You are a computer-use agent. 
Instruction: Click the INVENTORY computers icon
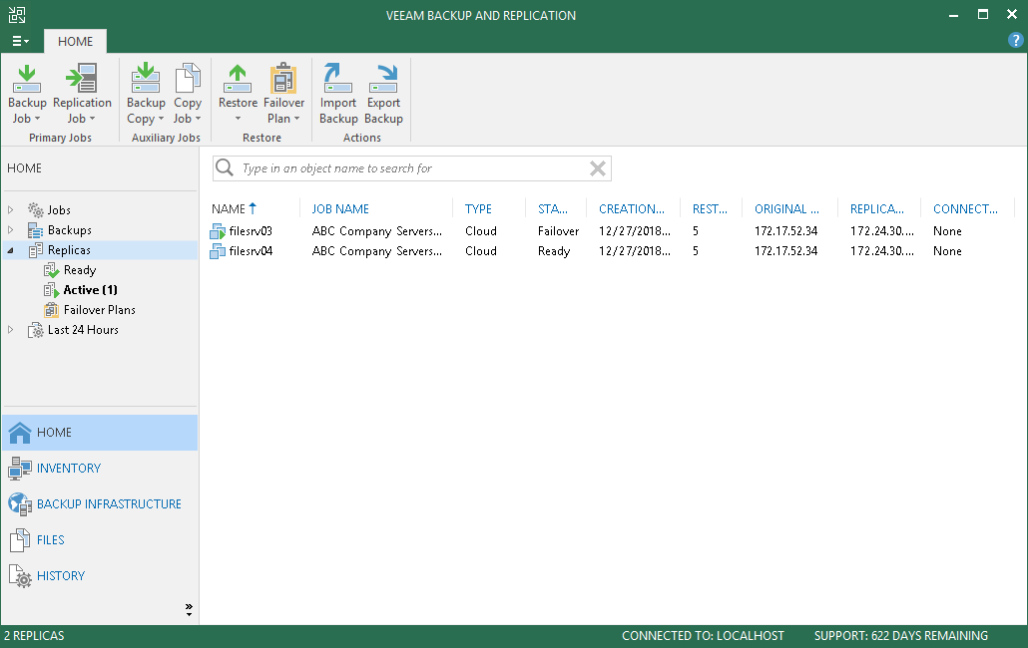(20, 468)
